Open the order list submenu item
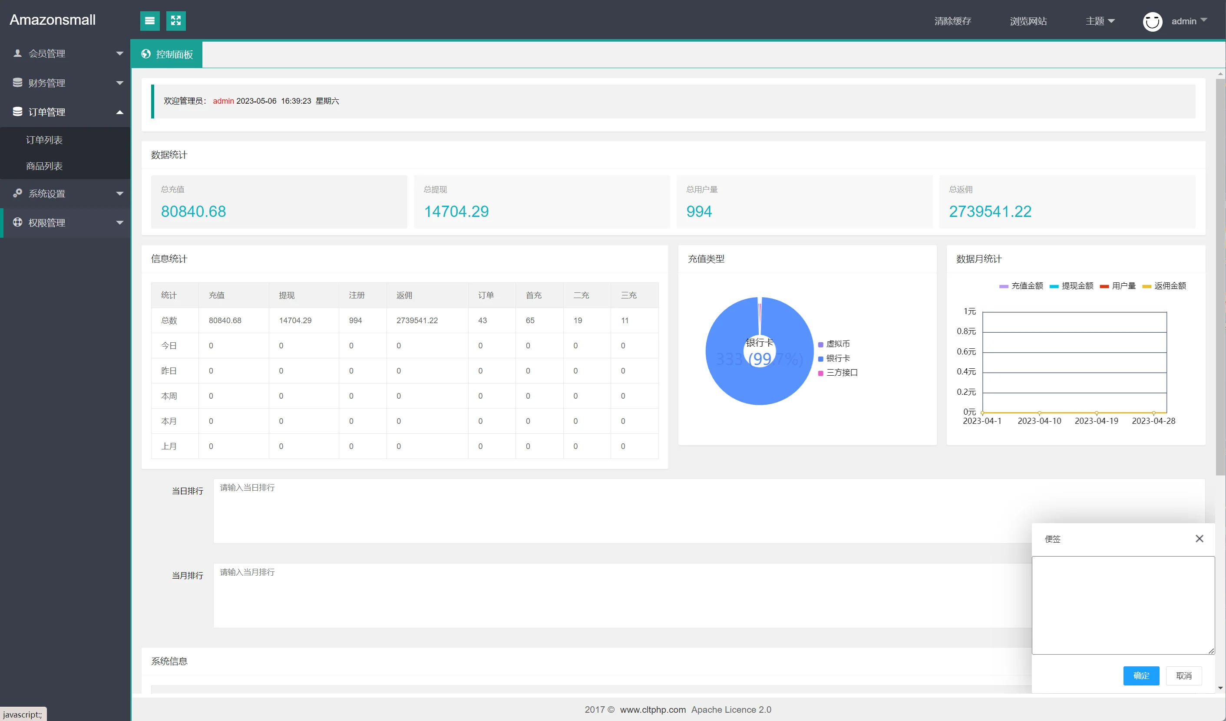This screenshot has width=1226, height=721. point(44,140)
